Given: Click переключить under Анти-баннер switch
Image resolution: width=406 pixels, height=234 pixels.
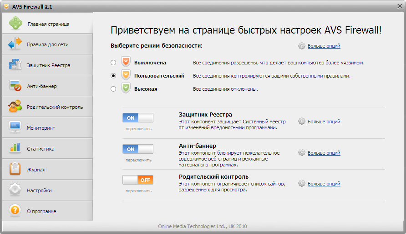Looking at the screenshot, I should (x=138, y=160).
